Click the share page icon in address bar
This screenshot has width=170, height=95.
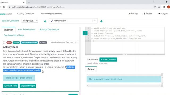(155, 7)
